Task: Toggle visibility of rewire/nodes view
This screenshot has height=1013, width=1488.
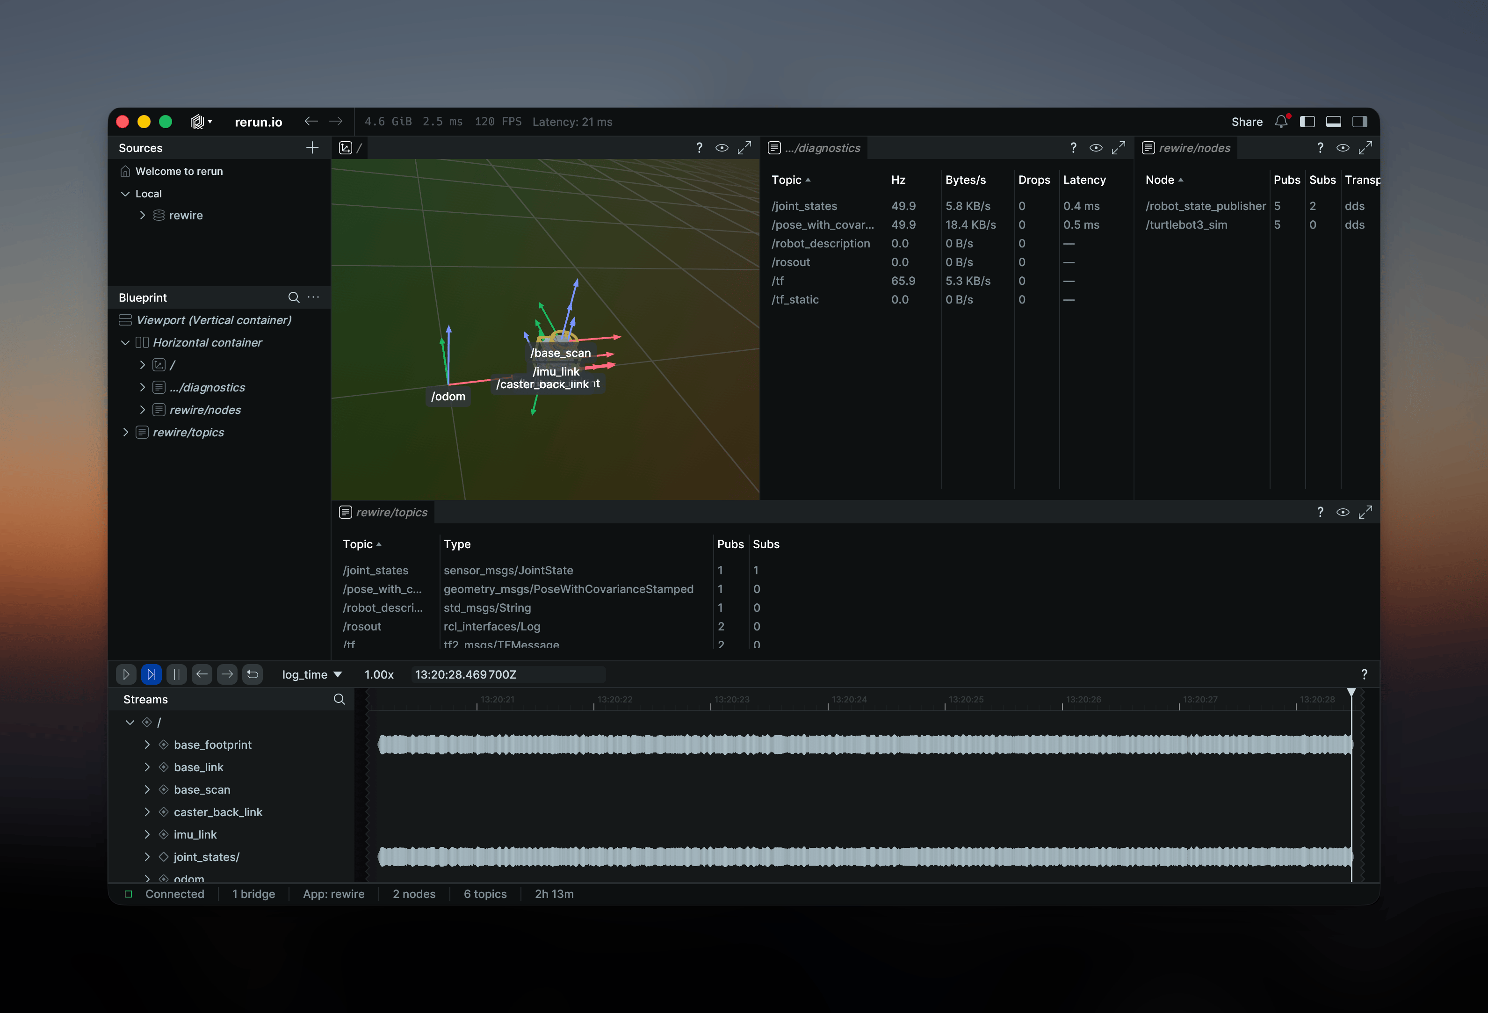Action: click(1343, 148)
